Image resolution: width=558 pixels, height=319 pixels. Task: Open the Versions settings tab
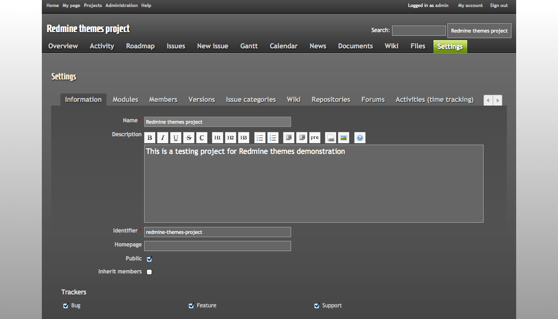[202, 100]
